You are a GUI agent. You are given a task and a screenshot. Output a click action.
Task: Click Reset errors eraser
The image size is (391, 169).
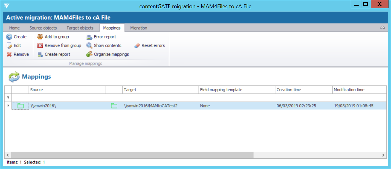click(x=137, y=46)
